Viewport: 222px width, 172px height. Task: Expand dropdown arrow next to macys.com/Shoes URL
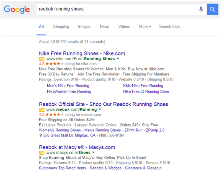point(93,152)
